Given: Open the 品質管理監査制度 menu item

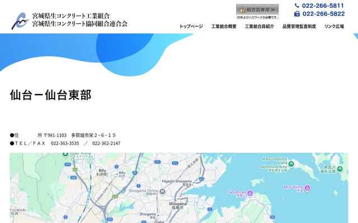Looking at the screenshot, I should pyautogui.click(x=299, y=26).
